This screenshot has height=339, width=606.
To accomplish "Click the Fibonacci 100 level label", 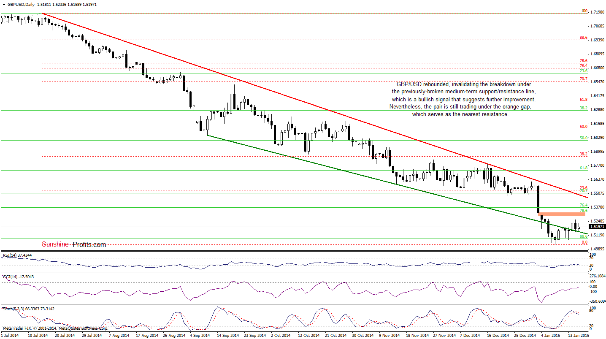I will pyautogui.click(x=584, y=11).
